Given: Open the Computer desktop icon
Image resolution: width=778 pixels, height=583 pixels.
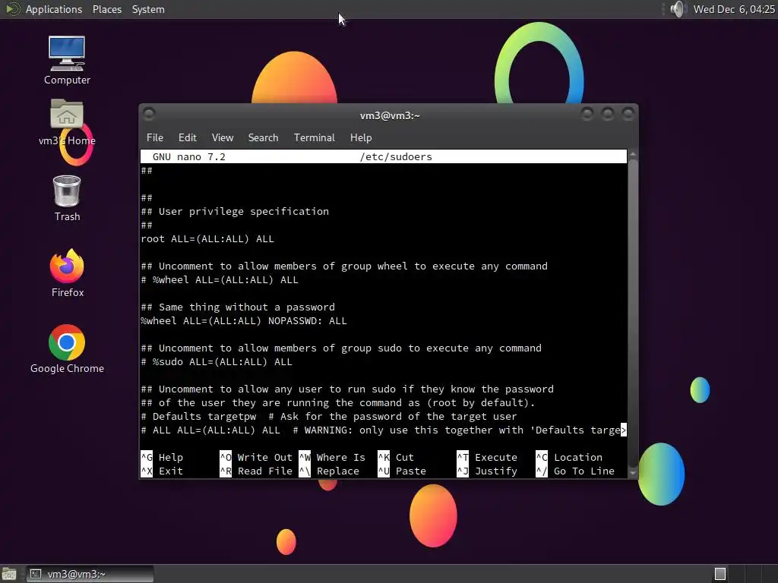Looking at the screenshot, I should 67,60.
